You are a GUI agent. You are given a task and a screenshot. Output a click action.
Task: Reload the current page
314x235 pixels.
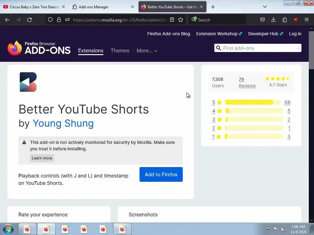pos(29,20)
